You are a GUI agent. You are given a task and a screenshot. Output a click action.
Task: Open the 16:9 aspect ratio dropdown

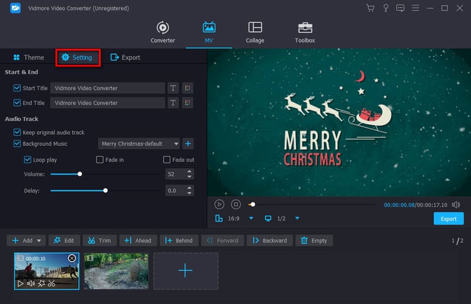[251, 219]
